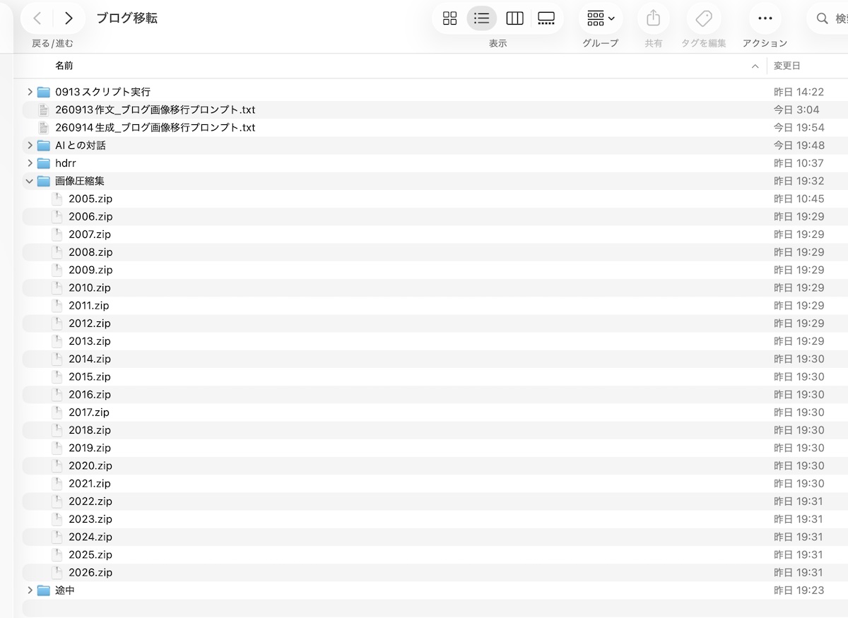Click the 2009.zip file icon
The image size is (848, 618).
tap(57, 270)
